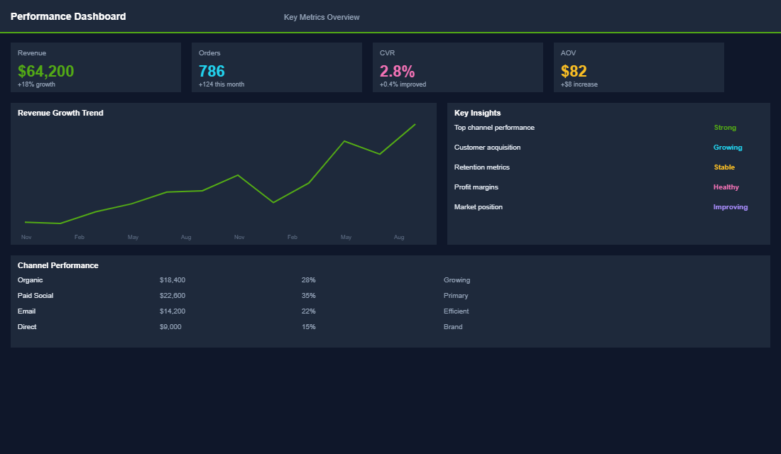Click the CVR percentage value

coord(395,71)
